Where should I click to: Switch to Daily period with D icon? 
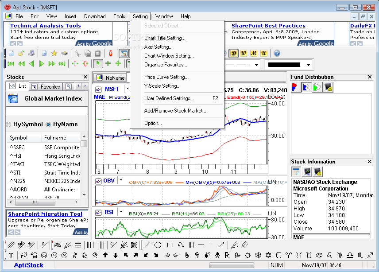pyautogui.click(x=233, y=53)
